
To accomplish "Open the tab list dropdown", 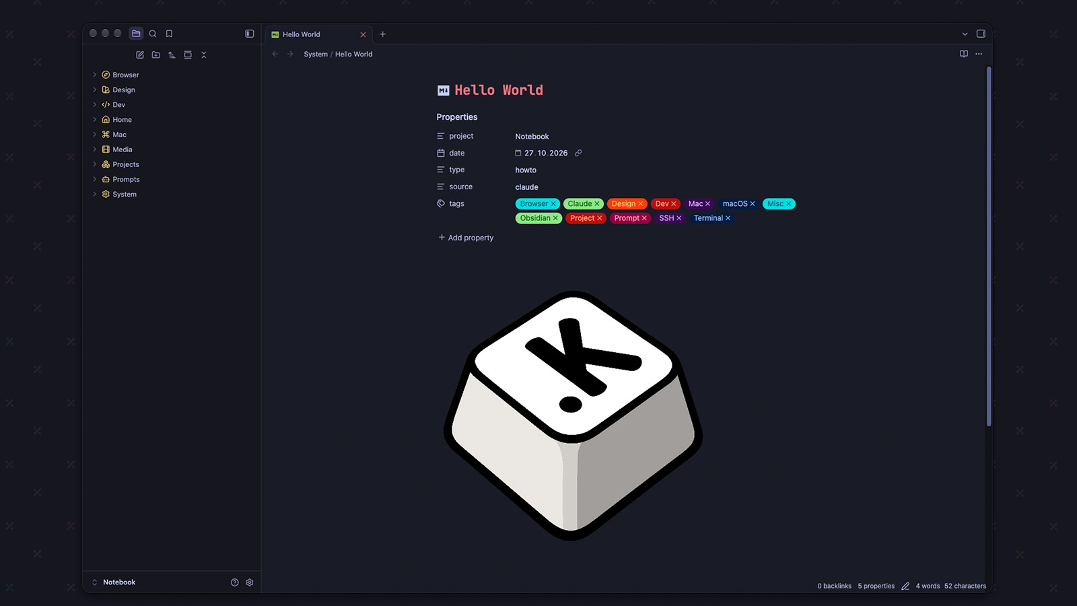I will [x=965, y=34].
